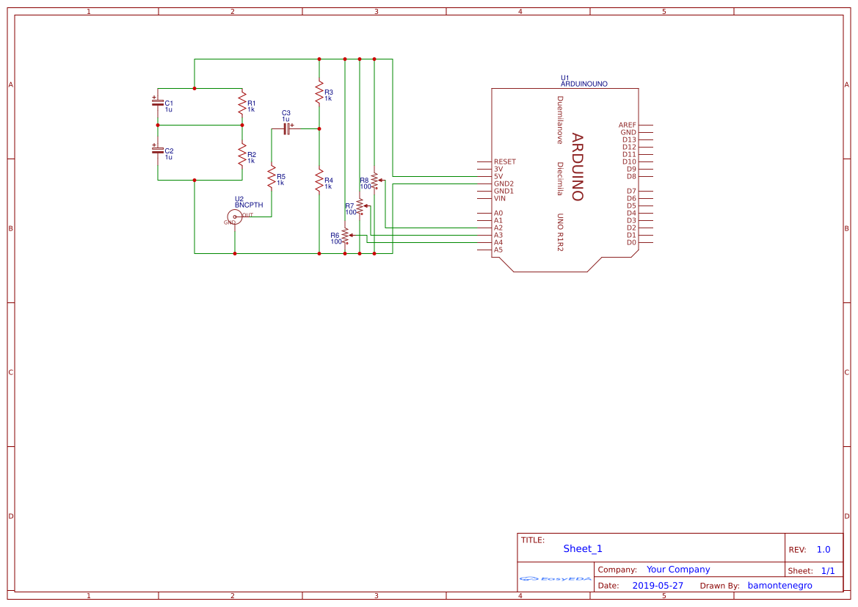
Task: Select potentiometer R6 labeled 100
Action: pos(345,236)
